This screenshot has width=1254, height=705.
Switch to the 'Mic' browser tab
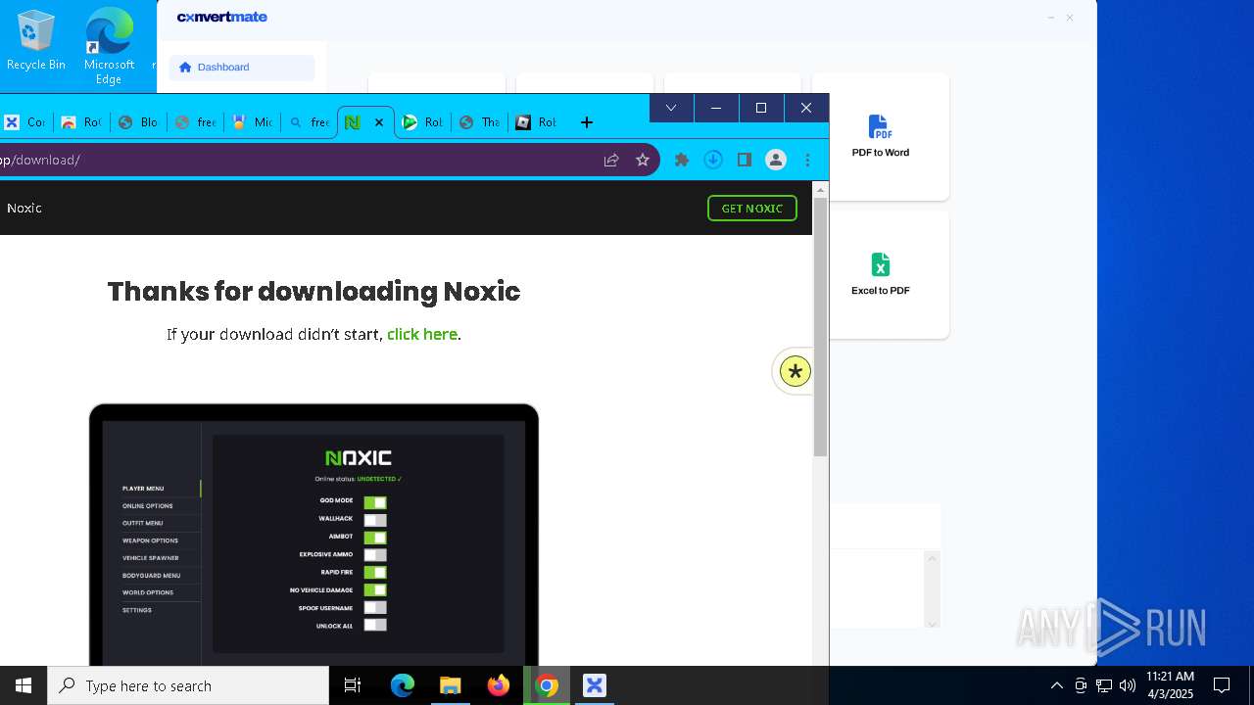[x=252, y=122]
